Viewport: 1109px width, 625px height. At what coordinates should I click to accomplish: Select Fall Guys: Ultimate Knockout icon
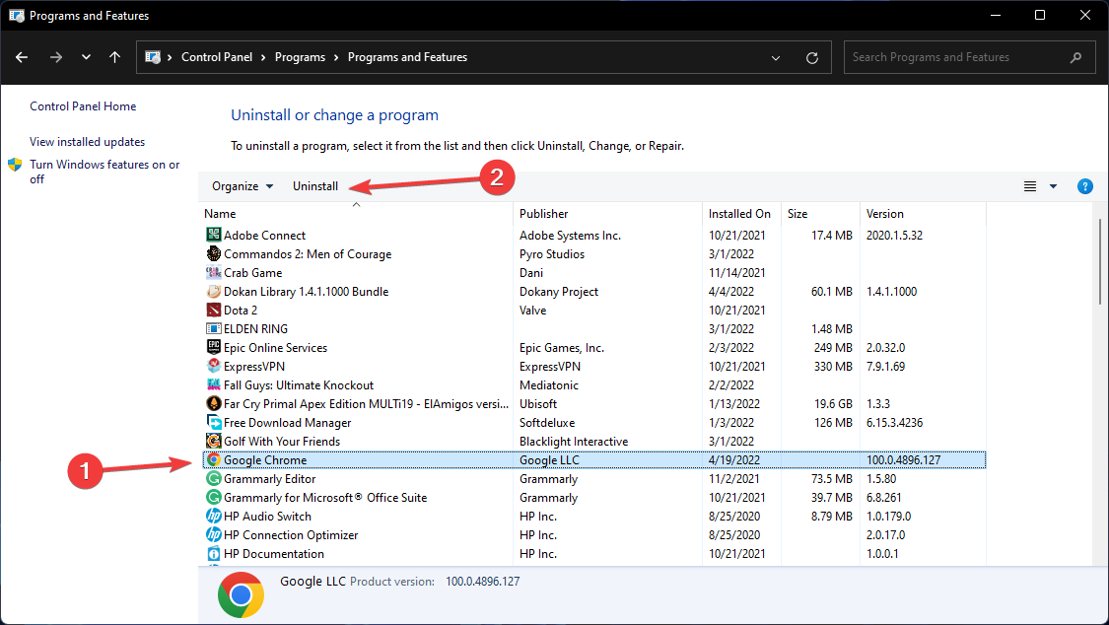pos(214,384)
